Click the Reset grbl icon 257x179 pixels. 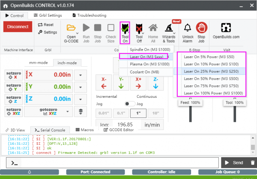pos(40,25)
